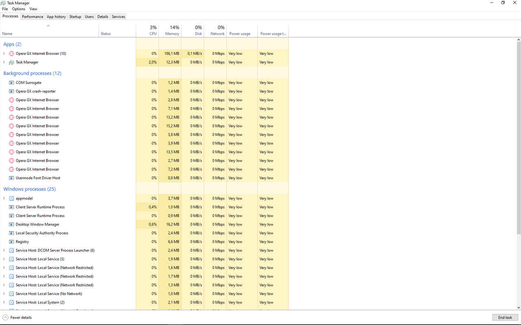This screenshot has width=521, height=325.
Task: Click the Task Manager process icon in Apps
Action: (11, 62)
